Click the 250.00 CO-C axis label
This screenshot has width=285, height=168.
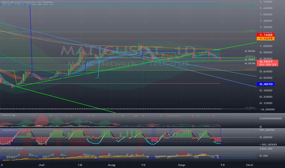[x=266, y=149]
